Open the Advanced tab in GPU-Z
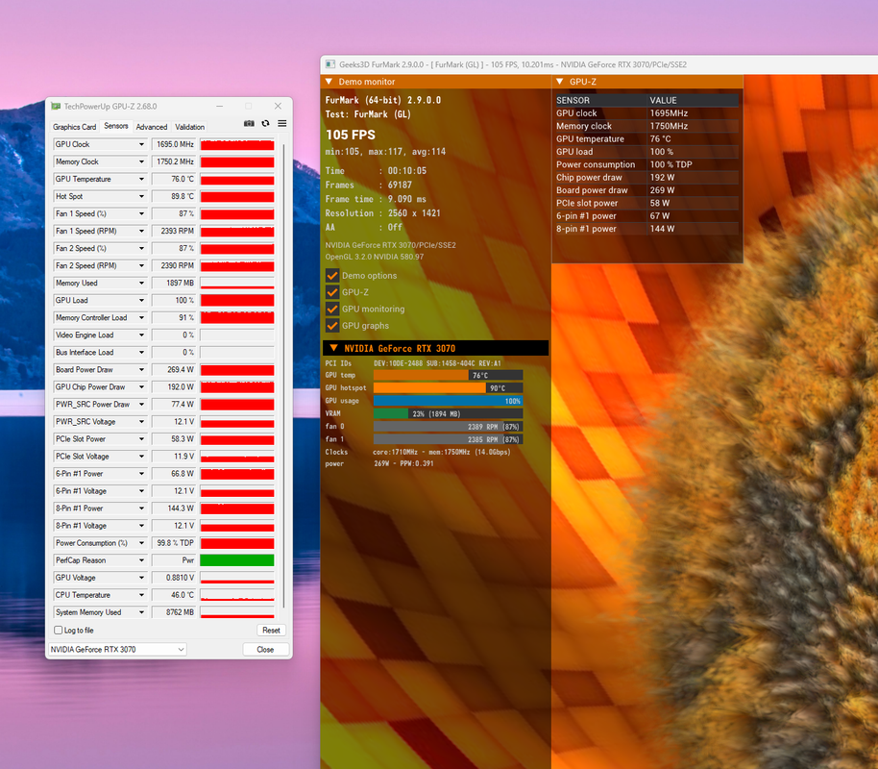The image size is (878, 769). pos(152,127)
